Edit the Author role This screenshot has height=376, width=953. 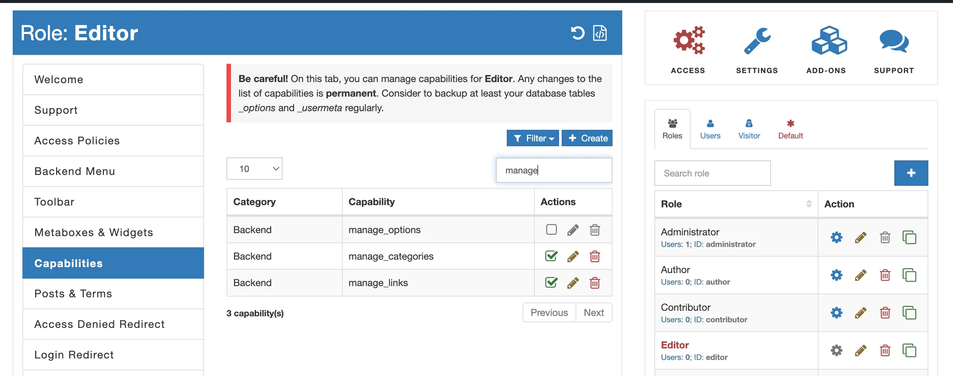pos(861,275)
